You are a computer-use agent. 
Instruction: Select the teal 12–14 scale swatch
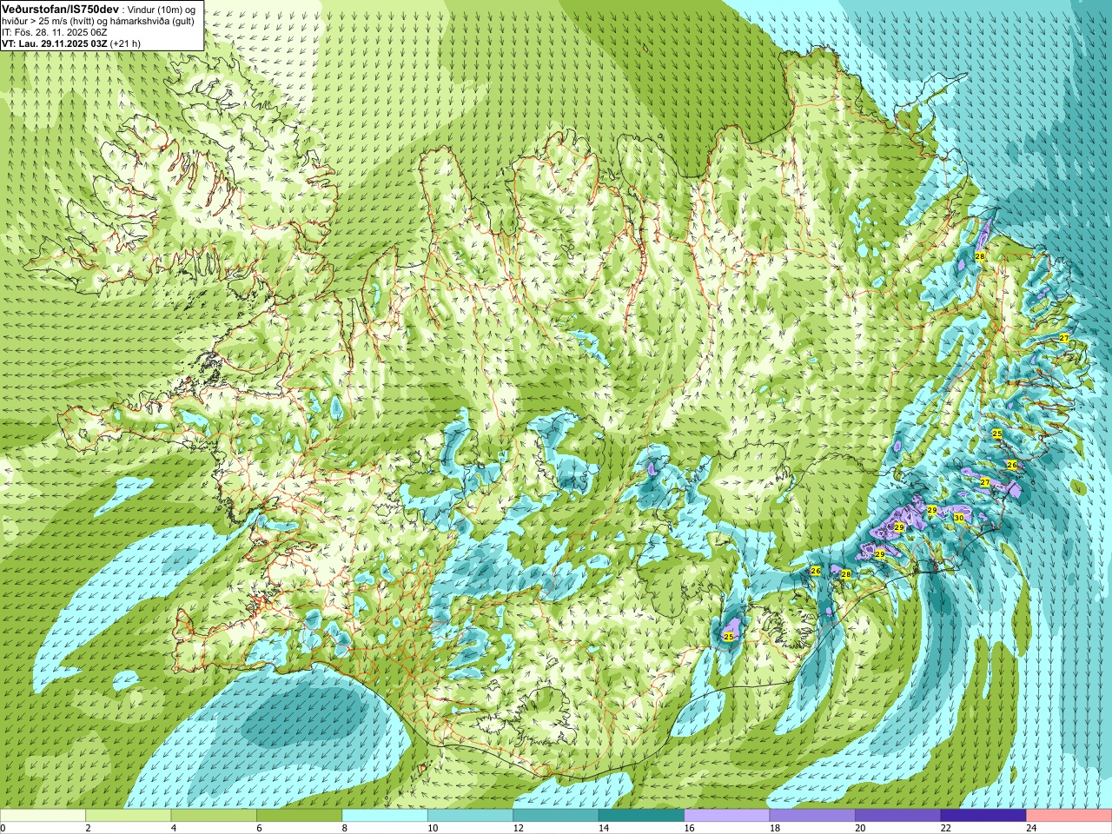pos(556,816)
